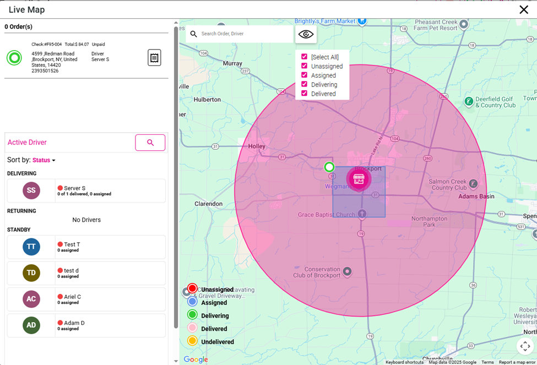Open the Sort by Status dropdown
Image resolution: width=537 pixels, height=365 pixels.
coord(44,160)
